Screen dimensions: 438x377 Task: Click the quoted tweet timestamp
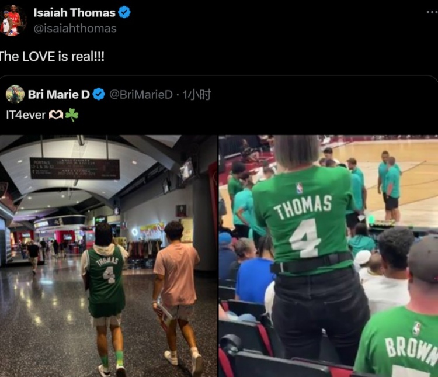(x=197, y=95)
